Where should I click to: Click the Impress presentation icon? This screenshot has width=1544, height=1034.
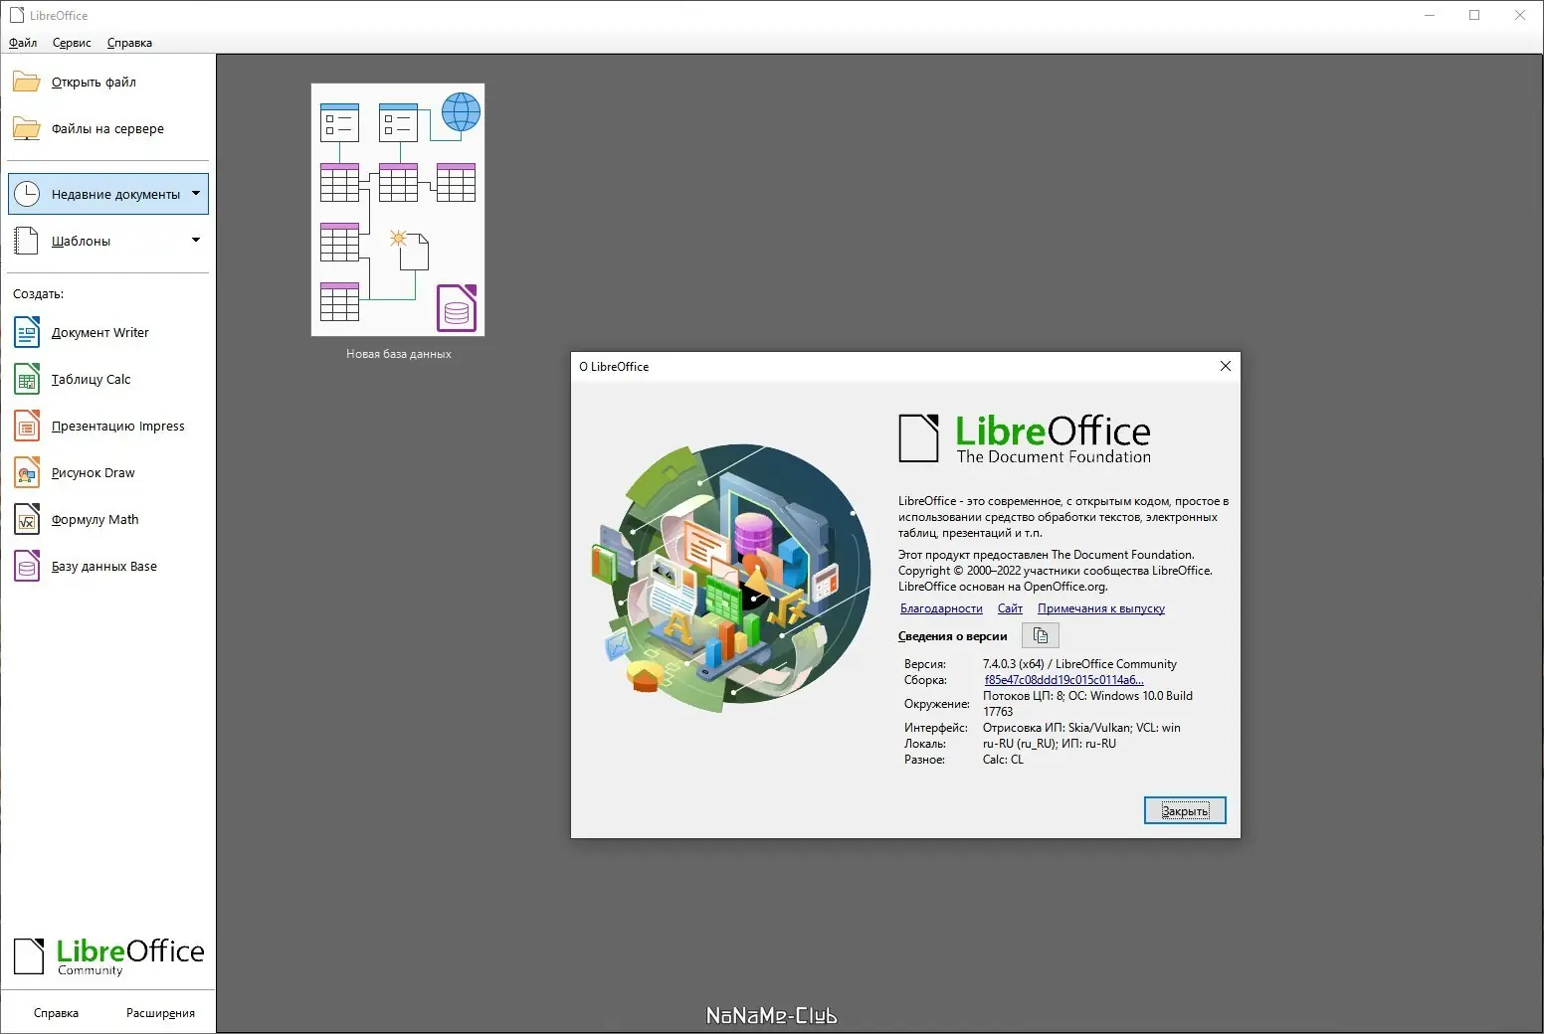pyautogui.click(x=27, y=426)
